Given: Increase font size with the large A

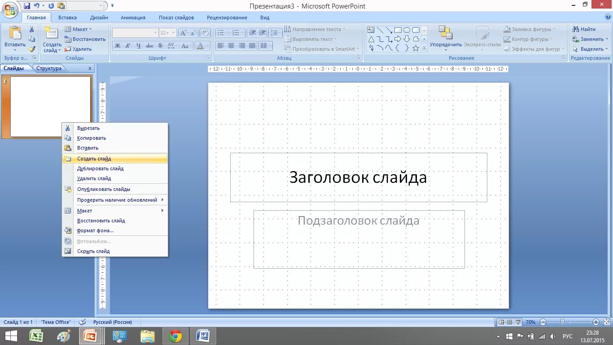Looking at the screenshot, I should point(183,33).
